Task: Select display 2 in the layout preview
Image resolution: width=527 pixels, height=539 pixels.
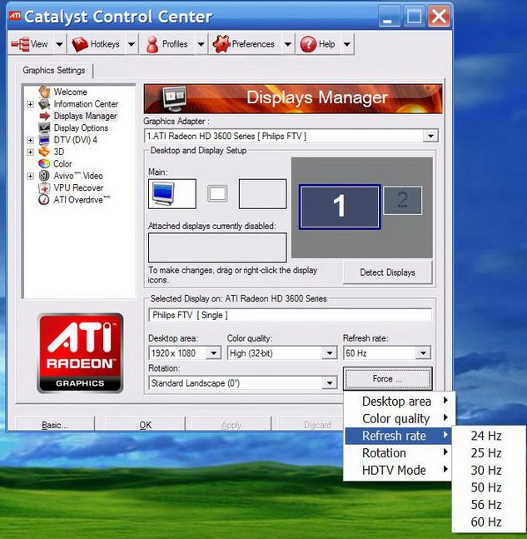Action: (x=402, y=201)
